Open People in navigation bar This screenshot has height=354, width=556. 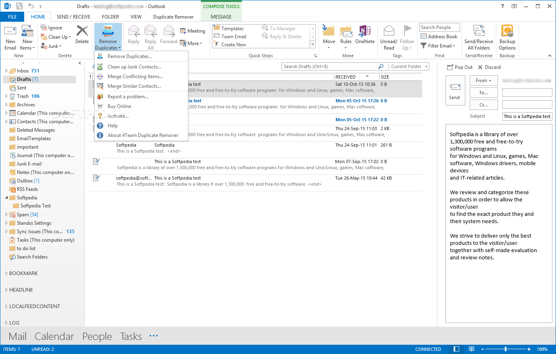click(97, 336)
